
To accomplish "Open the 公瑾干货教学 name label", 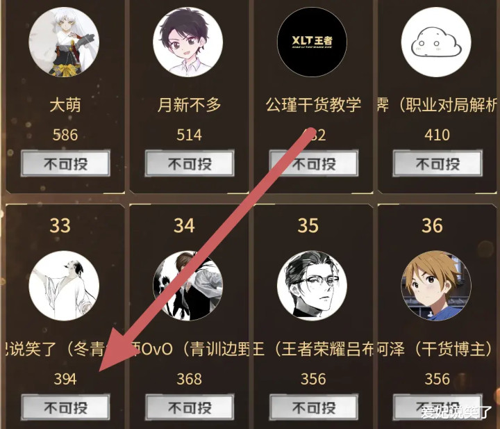I will point(313,105).
